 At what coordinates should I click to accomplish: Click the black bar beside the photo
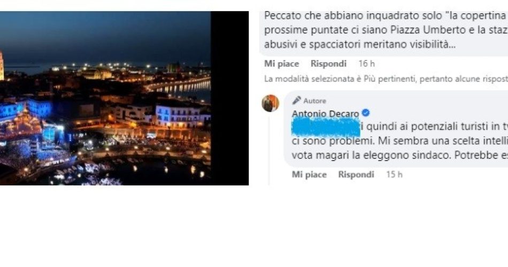[x=230, y=98]
